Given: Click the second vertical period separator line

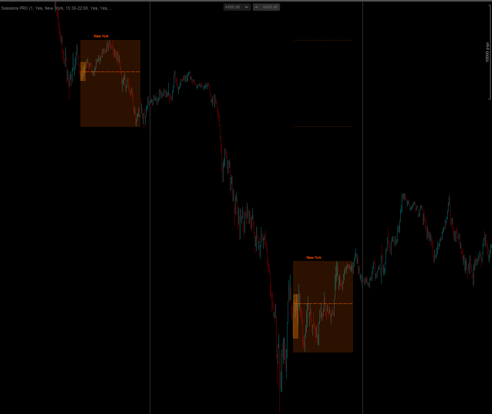Looking at the screenshot, I should pyautogui.click(x=363, y=154).
